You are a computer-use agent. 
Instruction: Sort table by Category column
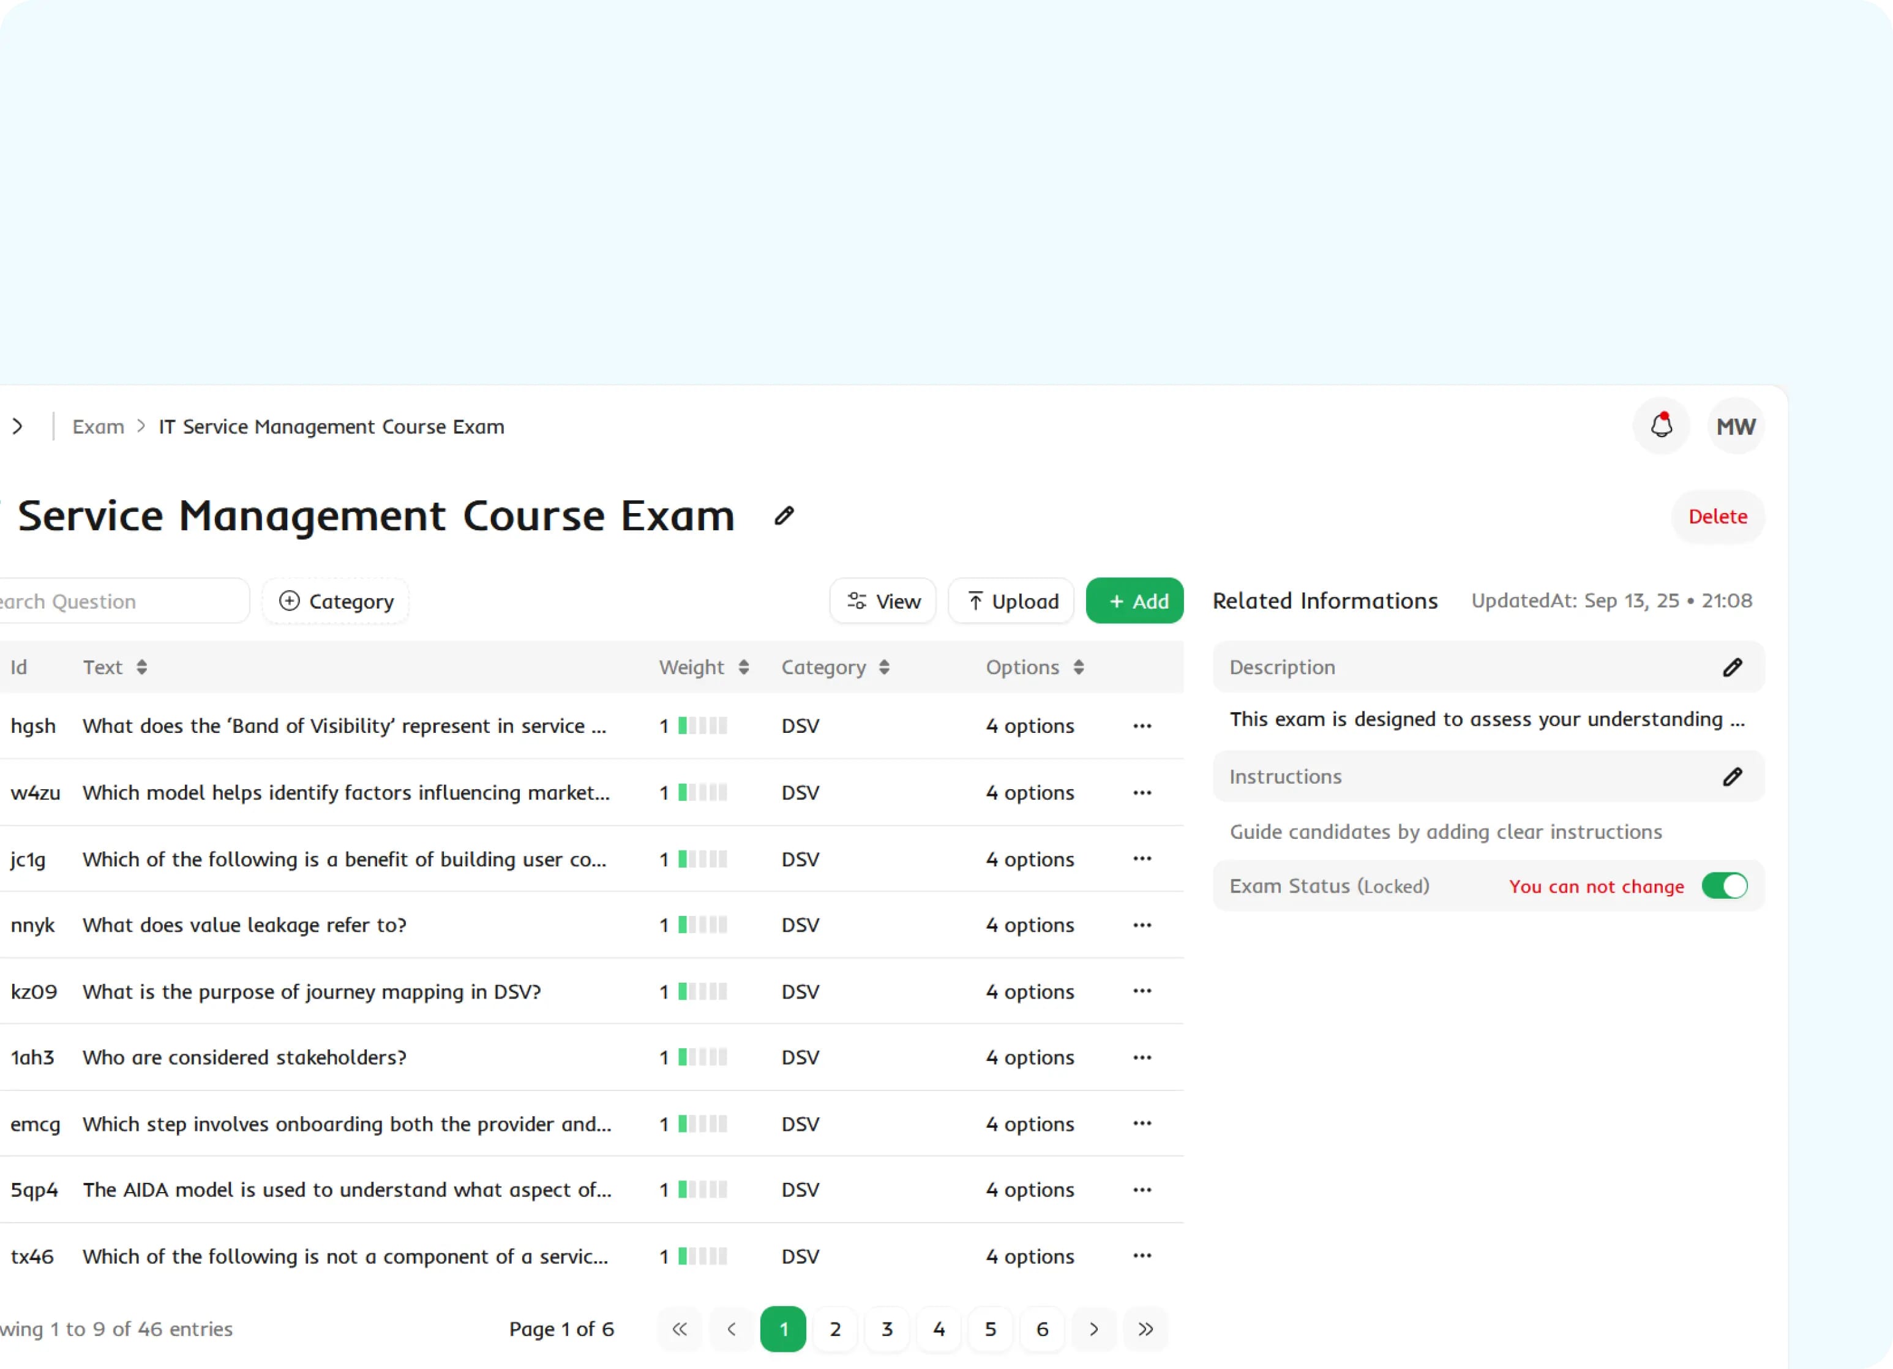(884, 667)
